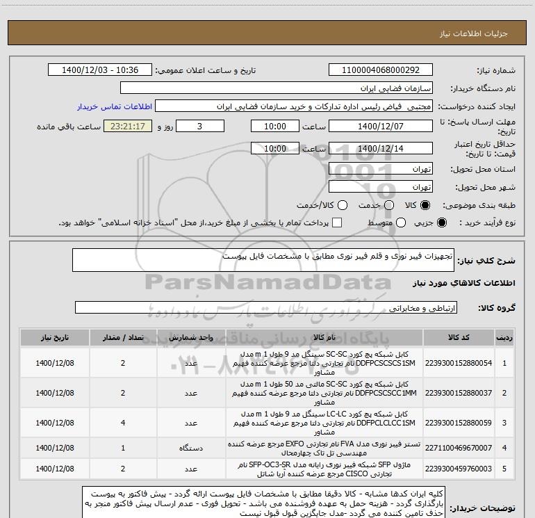This screenshot has height=518, width=535.
Task: Click the کد کالا column header
Action: pyautogui.click(x=459, y=338)
